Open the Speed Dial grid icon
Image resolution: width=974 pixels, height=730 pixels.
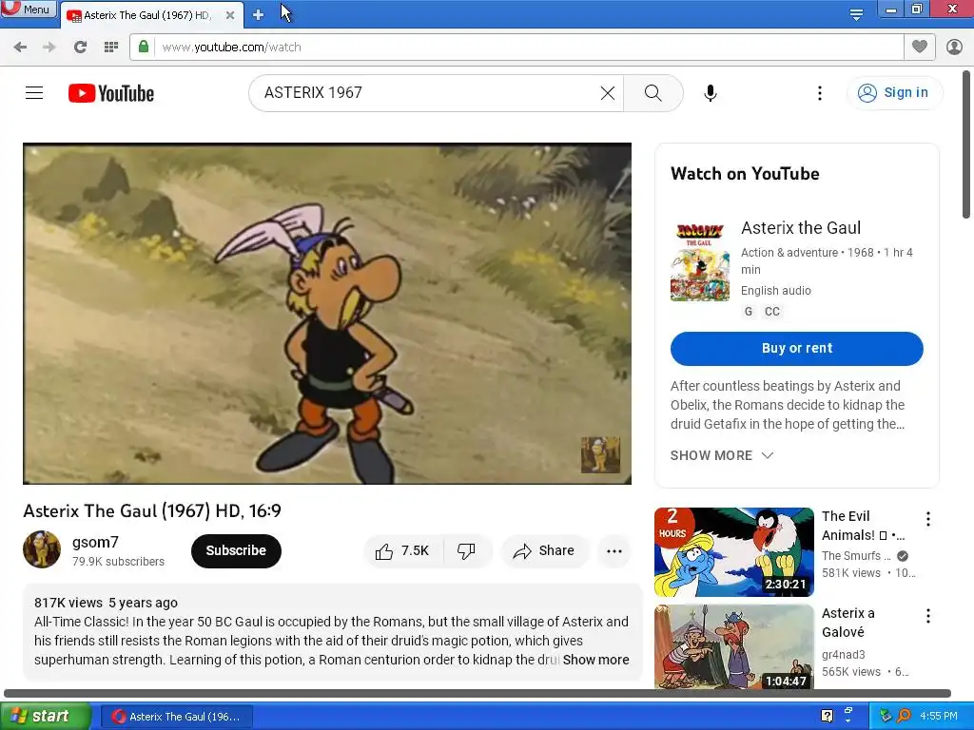pyautogui.click(x=111, y=48)
